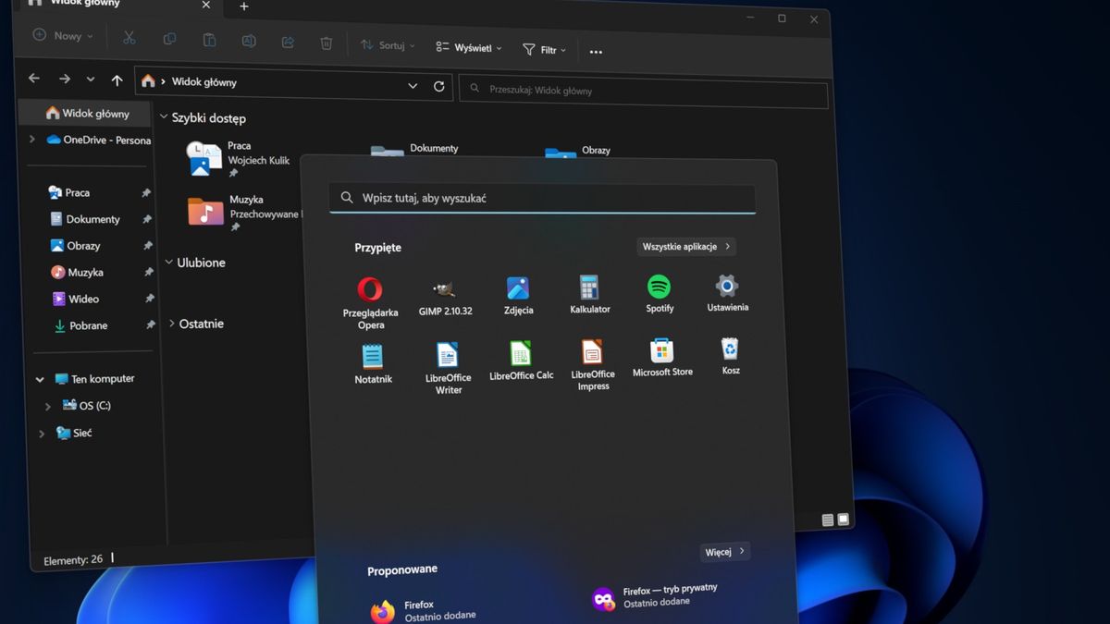Click the Elementy: 26 status text

tap(72, 559)
